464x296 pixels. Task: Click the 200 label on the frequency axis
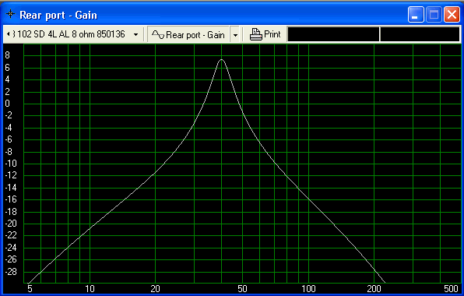click(374, 288)
